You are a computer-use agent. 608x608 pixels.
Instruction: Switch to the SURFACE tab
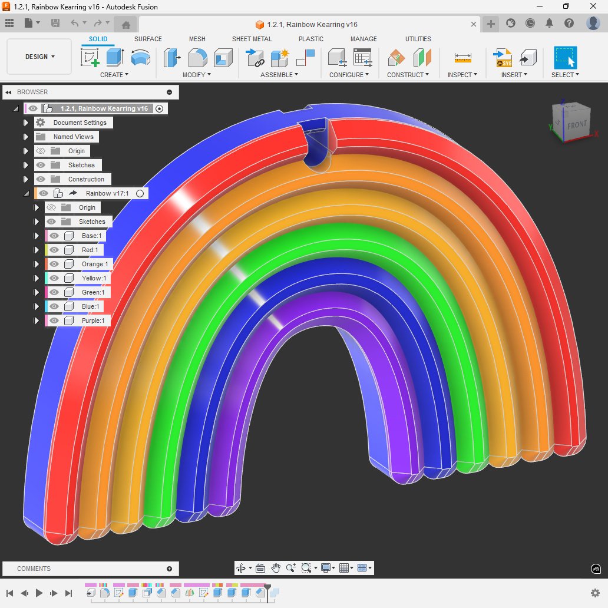148,39
